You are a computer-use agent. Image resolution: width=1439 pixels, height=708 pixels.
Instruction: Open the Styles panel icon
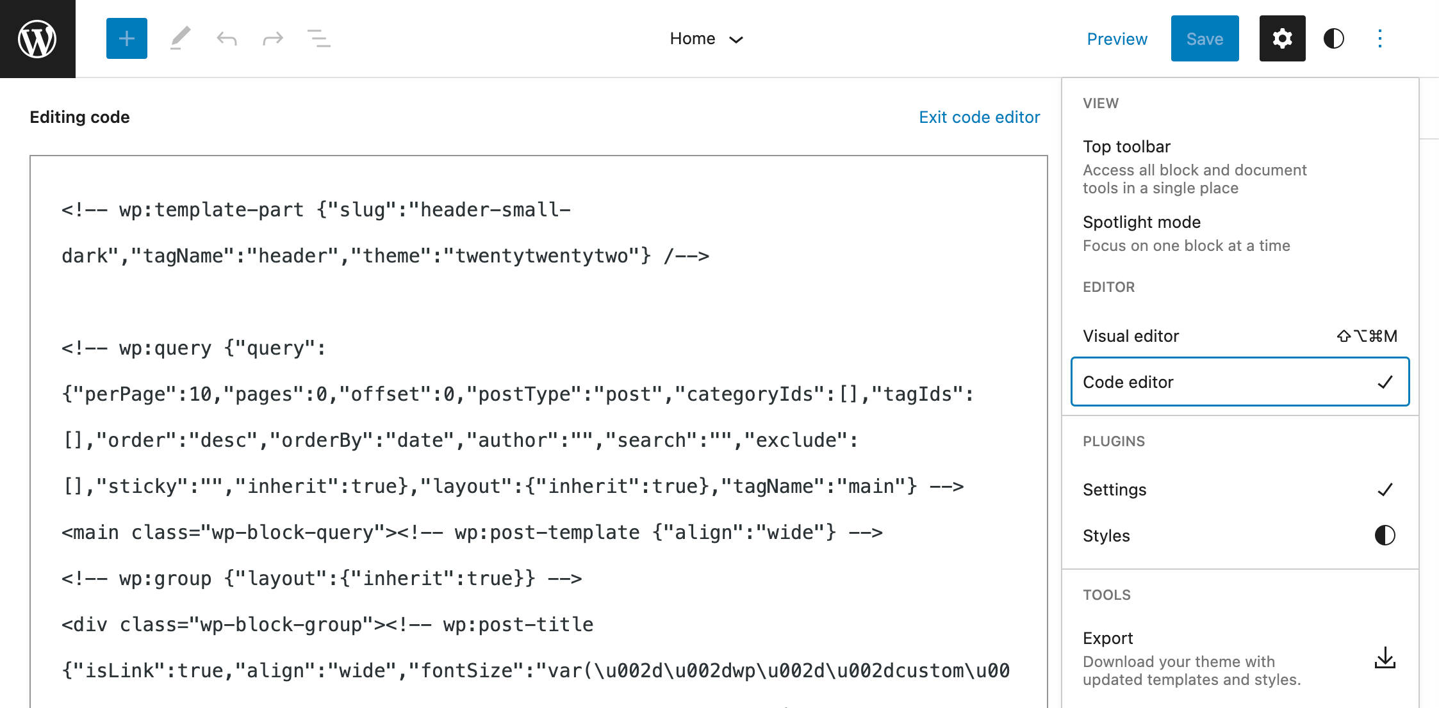pyautogui.click(x=1333, y=38)
